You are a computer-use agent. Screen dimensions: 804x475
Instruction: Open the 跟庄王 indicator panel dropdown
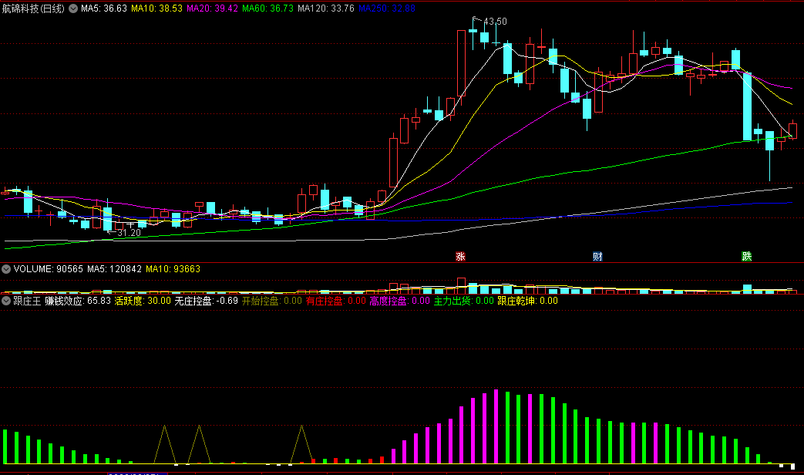[6, 301]
